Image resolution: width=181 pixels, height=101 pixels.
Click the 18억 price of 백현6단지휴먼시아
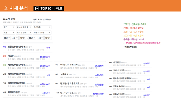[x=48, y=75]
